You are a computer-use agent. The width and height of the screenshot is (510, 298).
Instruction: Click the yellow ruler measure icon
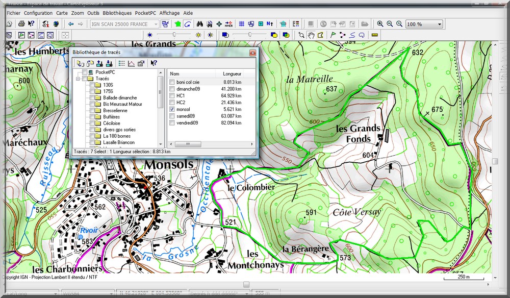coord(375,35)
